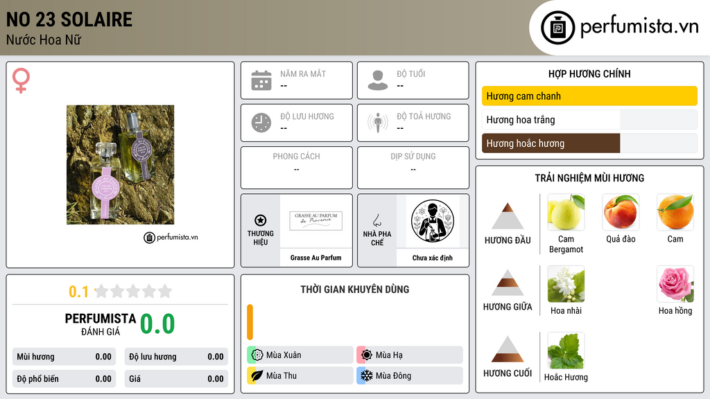Select the Mùa Thu season label
Image resolution: width=710 pixels, height=399 pixels.
(x=282, y=375)
